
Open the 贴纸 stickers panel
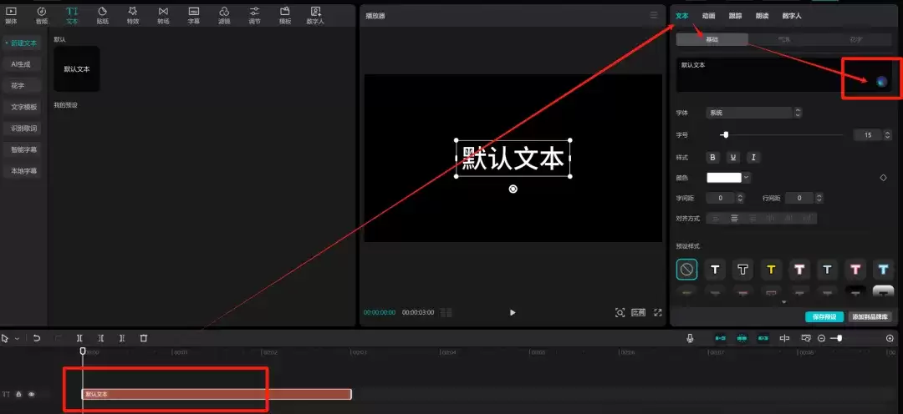pos(103,16)
